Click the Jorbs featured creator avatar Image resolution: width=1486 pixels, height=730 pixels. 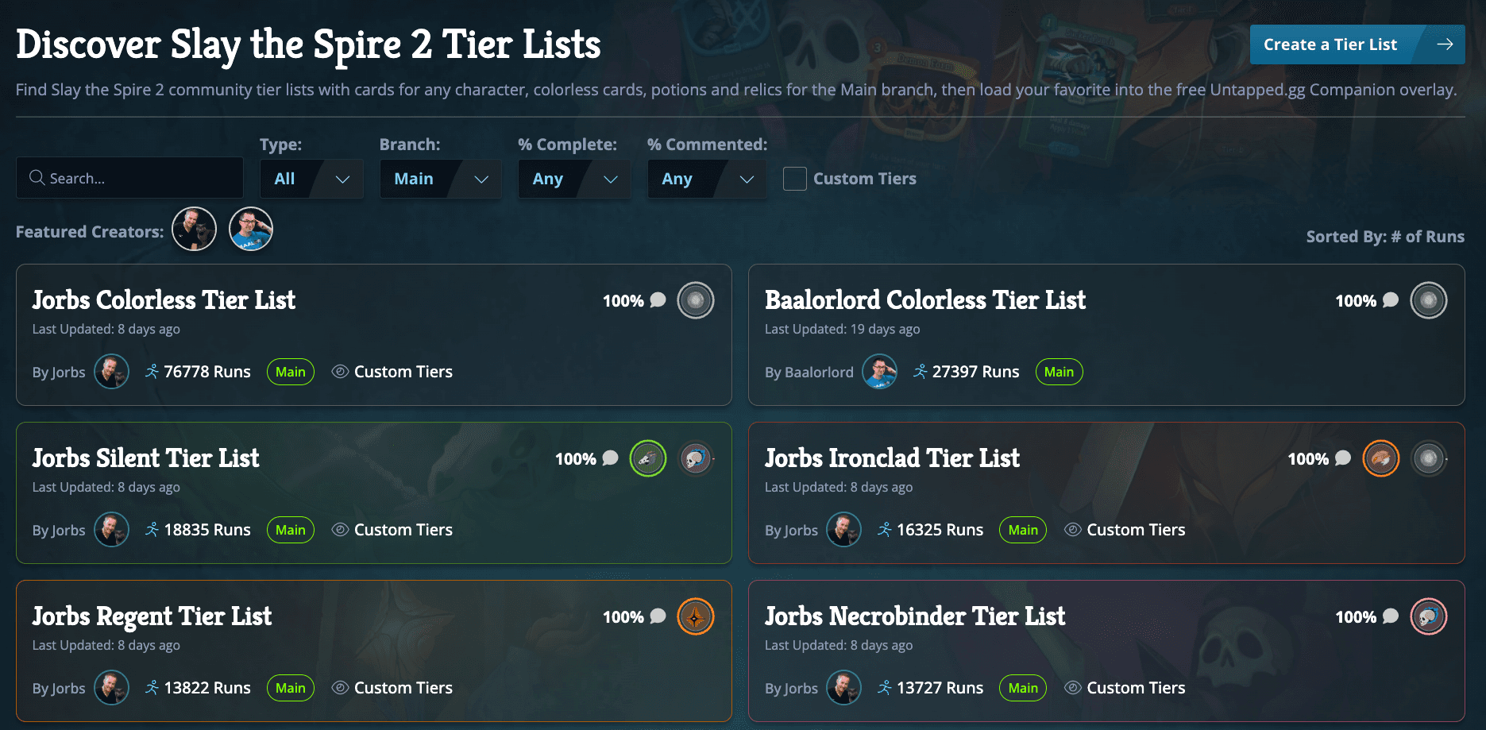click(x=194, y=230)
